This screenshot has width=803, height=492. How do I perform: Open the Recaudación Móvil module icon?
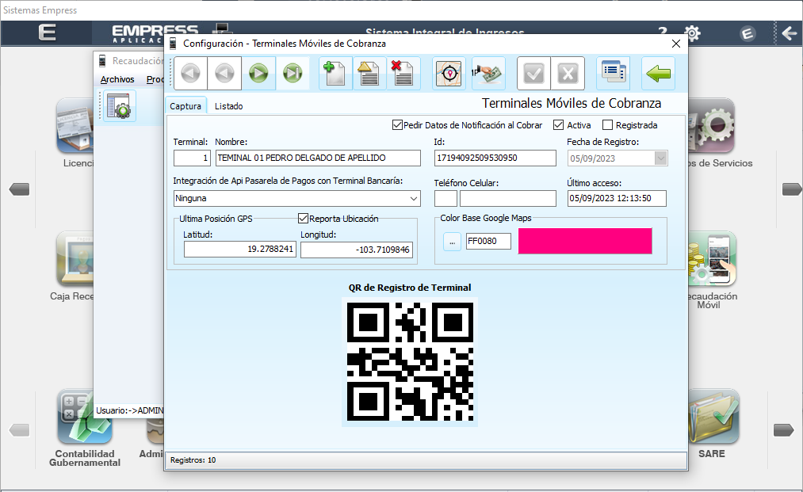(715, 257)
